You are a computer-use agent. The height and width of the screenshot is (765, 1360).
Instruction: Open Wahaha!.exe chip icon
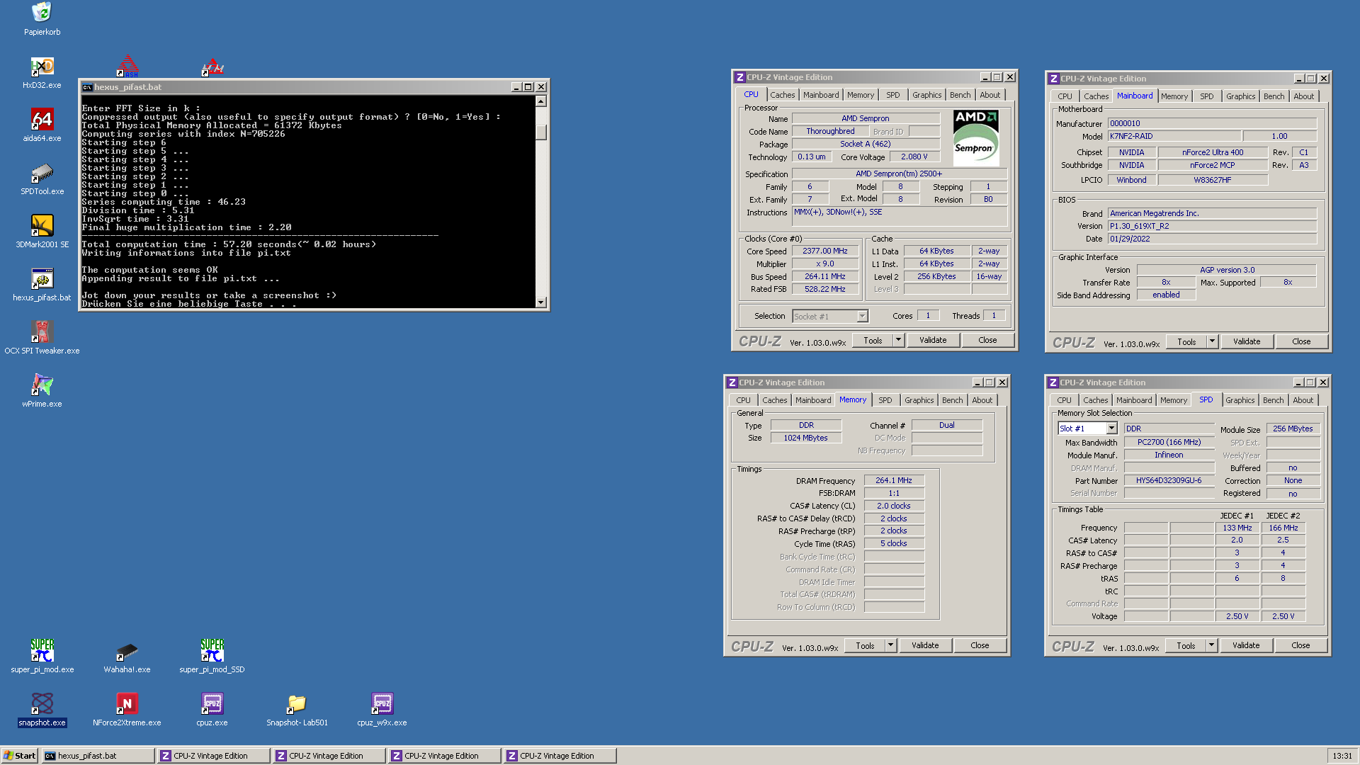(x=127, y=650)
